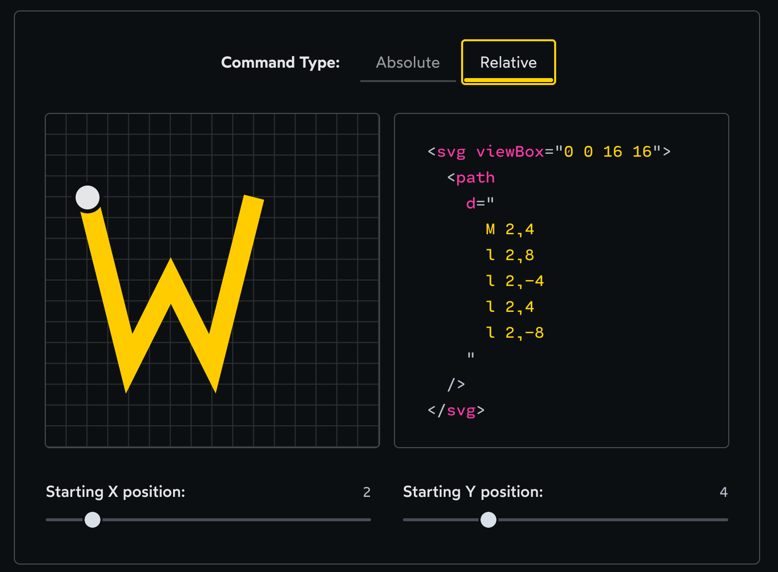
Task: Click the Y position value "4" readout
Action: [723, 492]
